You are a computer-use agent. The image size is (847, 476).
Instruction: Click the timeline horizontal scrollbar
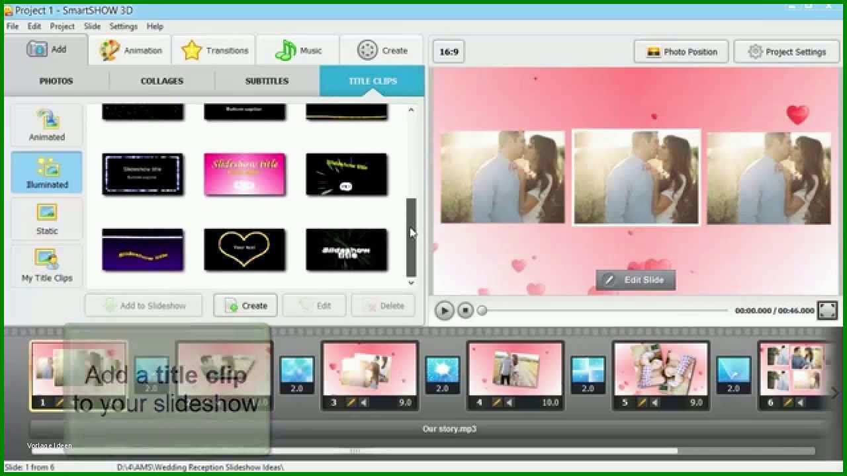[x=355, y=451]
